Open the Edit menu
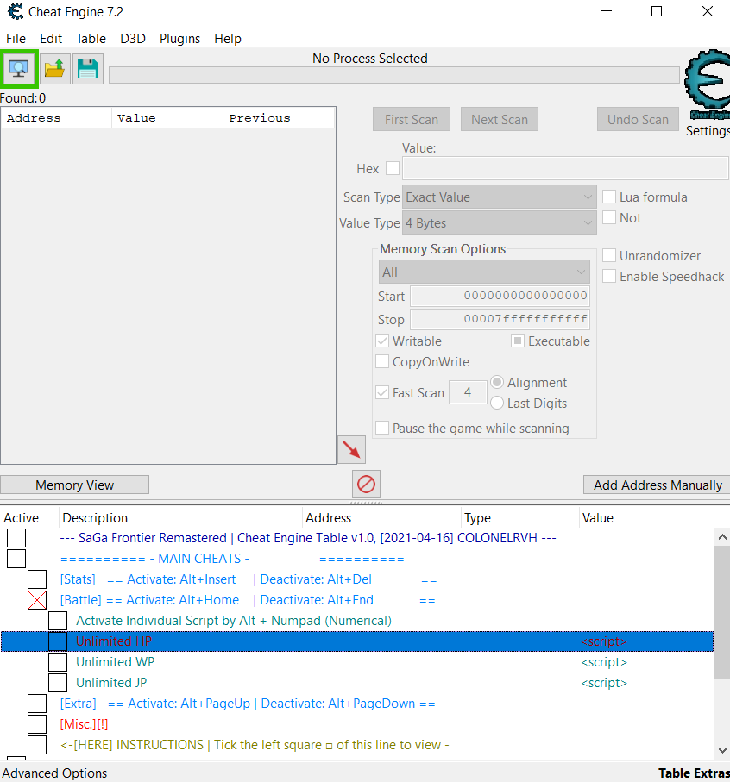The height and width of the screenshot is (782, 730). click(51, 39)
